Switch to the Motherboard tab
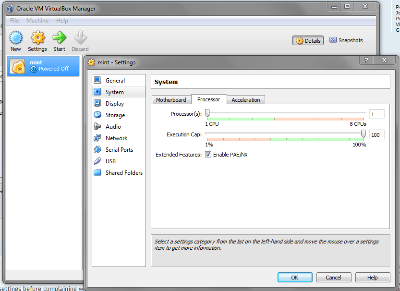Image resolution: width=400 pixels, height=291 pixels. click(x=171, y=100)
